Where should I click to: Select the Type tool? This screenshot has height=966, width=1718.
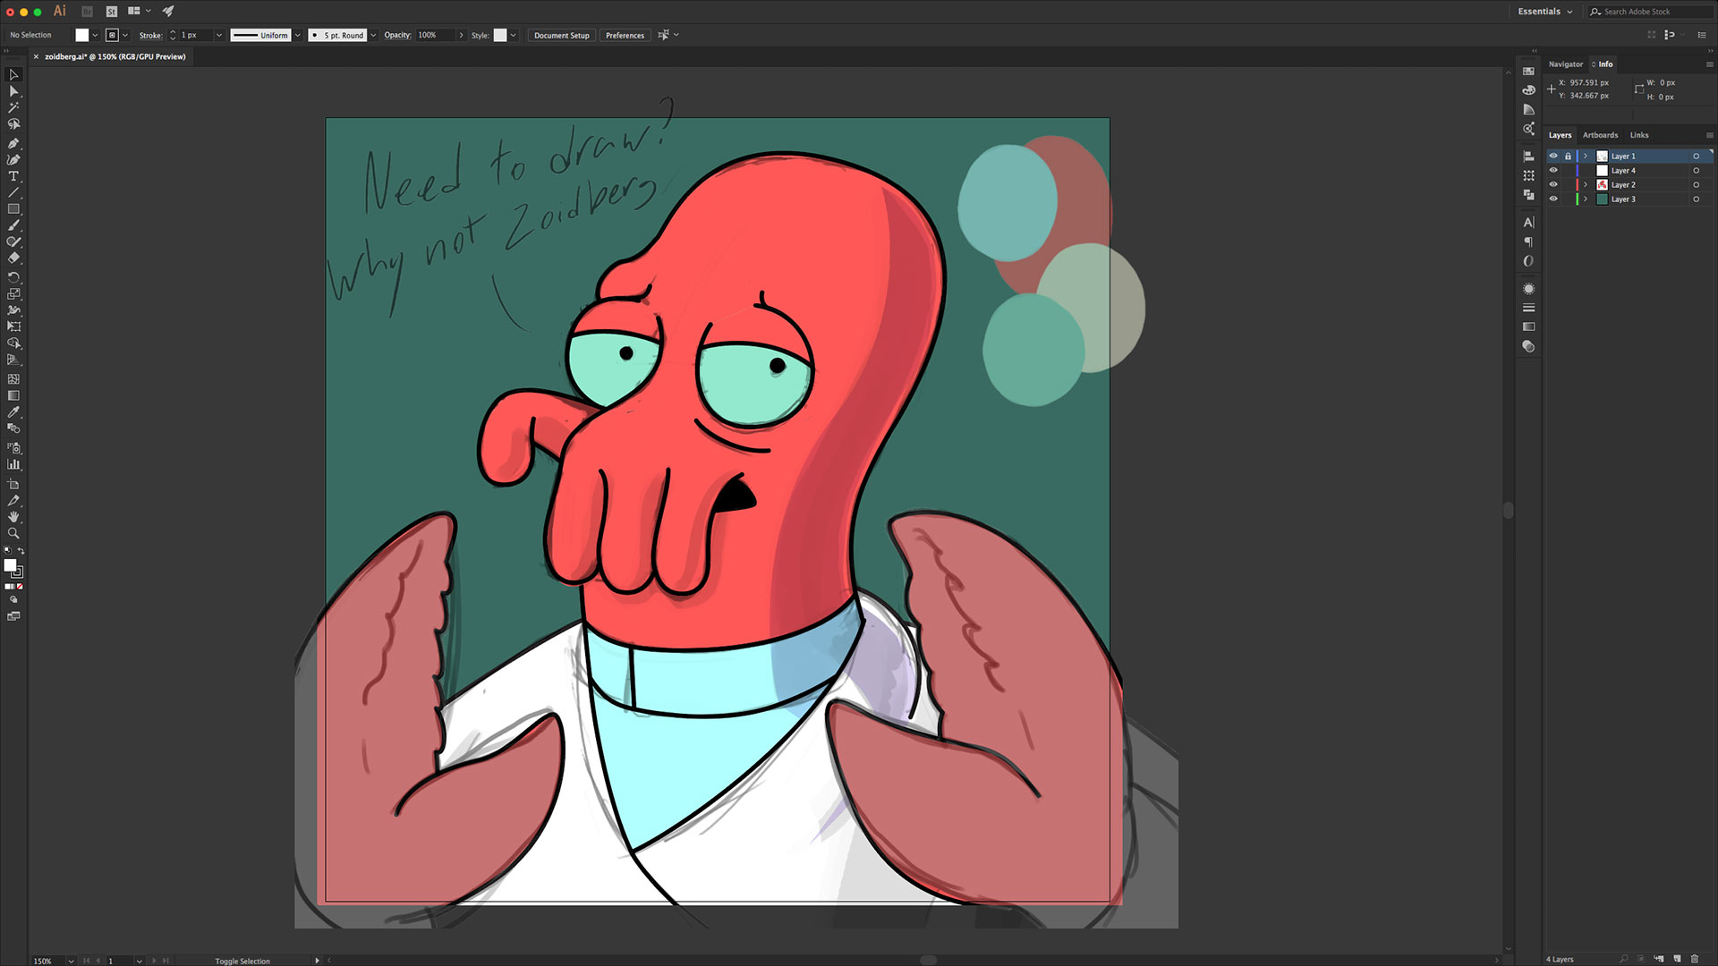coord(13,176)
